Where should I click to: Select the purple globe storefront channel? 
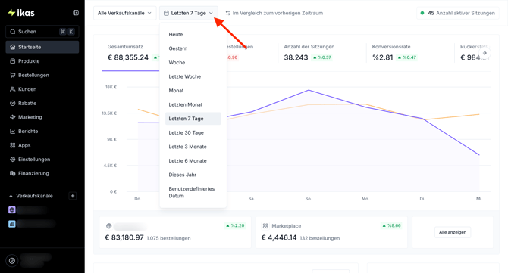point(12,210)
